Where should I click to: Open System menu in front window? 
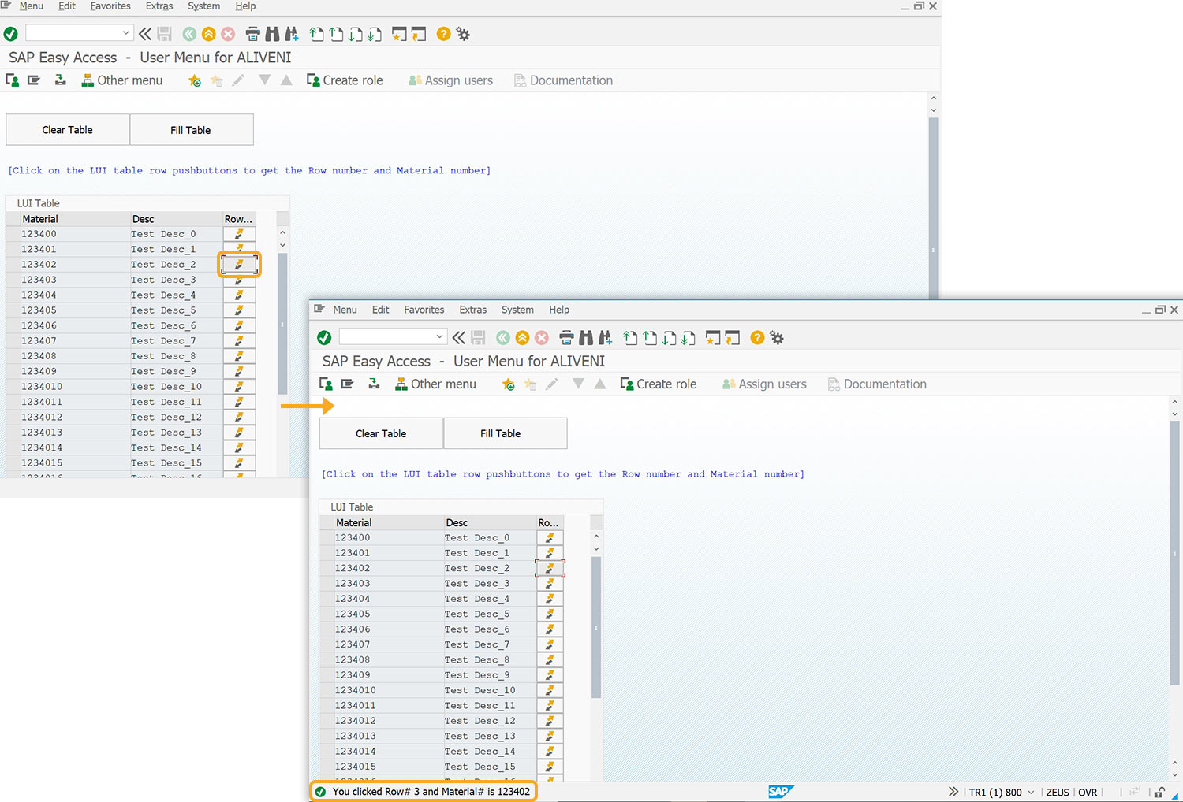coord(517,310)
